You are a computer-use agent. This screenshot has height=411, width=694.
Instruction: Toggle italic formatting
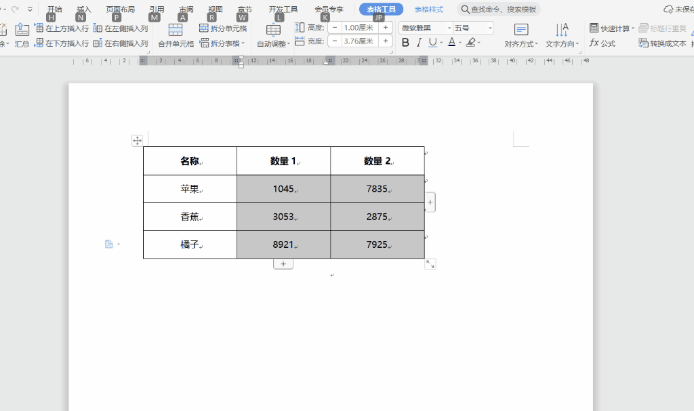419,43
